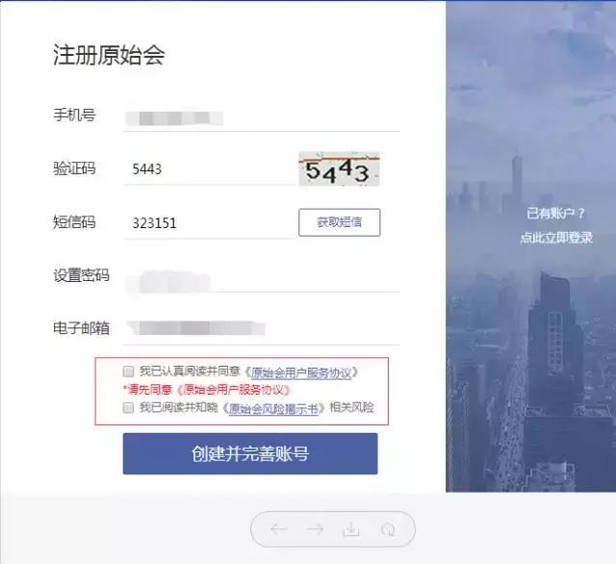Follow the 点此立即登录 link
The width and height of the screenshot is (616, 564).
556,237
